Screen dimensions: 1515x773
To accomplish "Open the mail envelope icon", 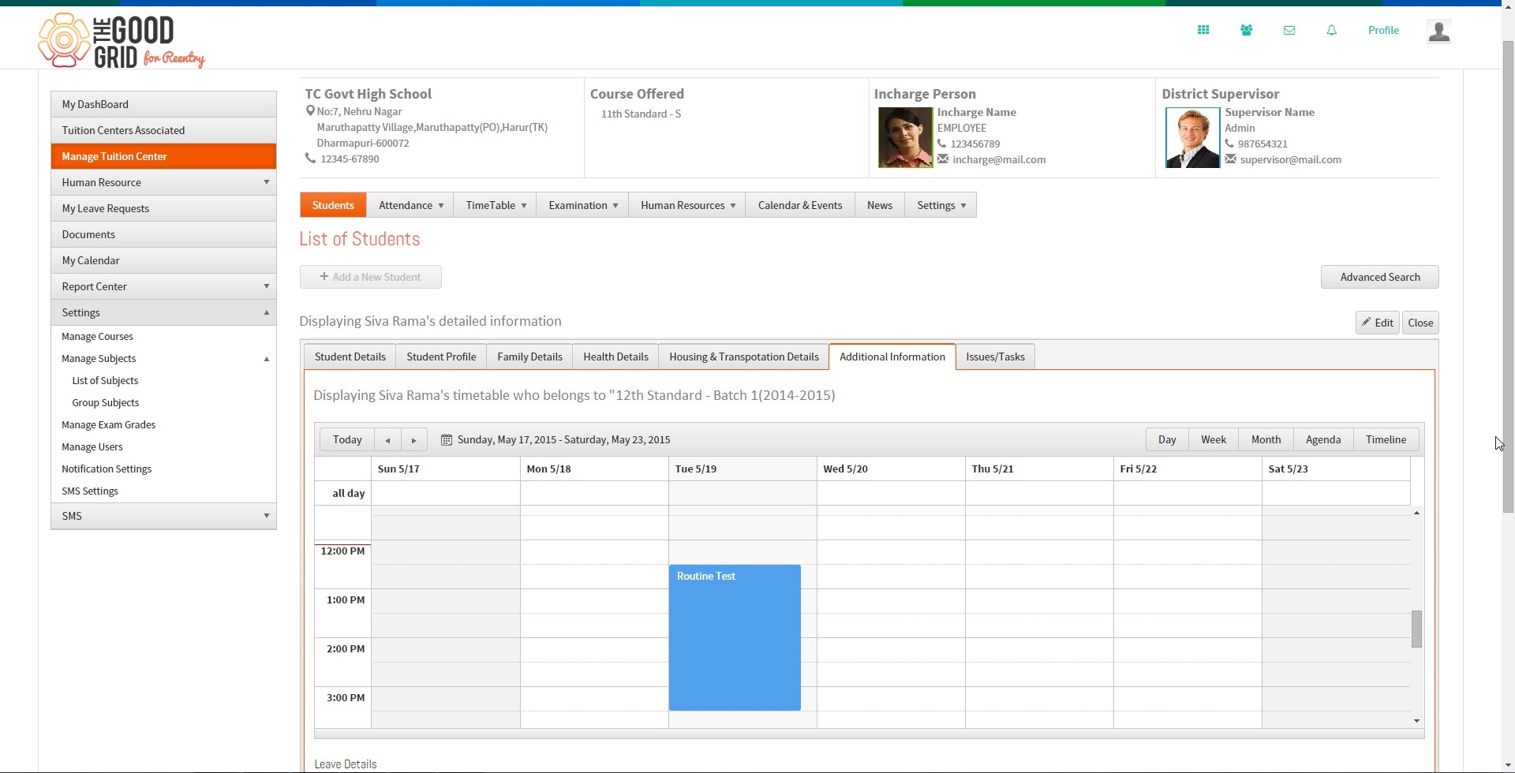I will pyautogui.click(x=1289, y=30).
